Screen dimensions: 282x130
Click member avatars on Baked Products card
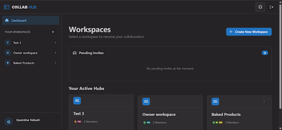(x=217, y=123)
